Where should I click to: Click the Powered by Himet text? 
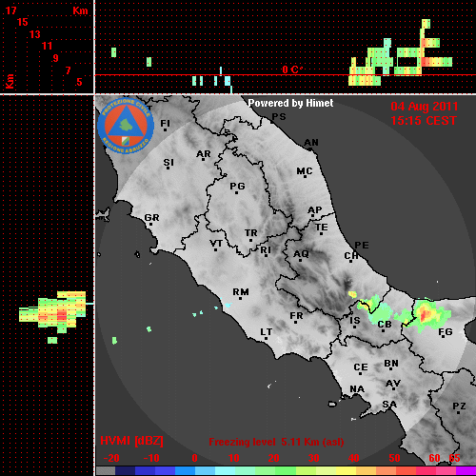coord(290,103)
